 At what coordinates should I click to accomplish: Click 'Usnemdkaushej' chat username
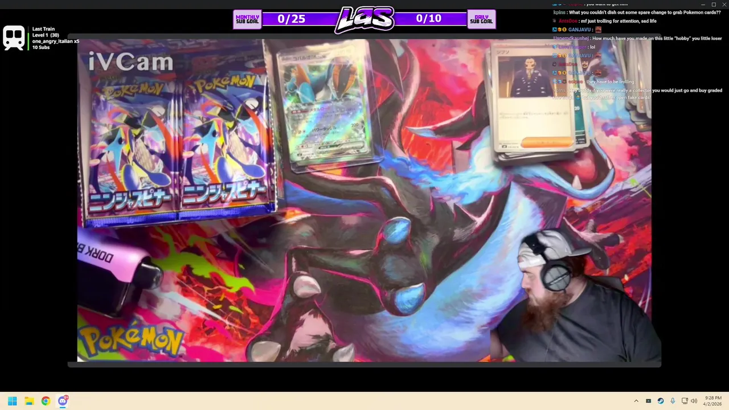(571, 38)
